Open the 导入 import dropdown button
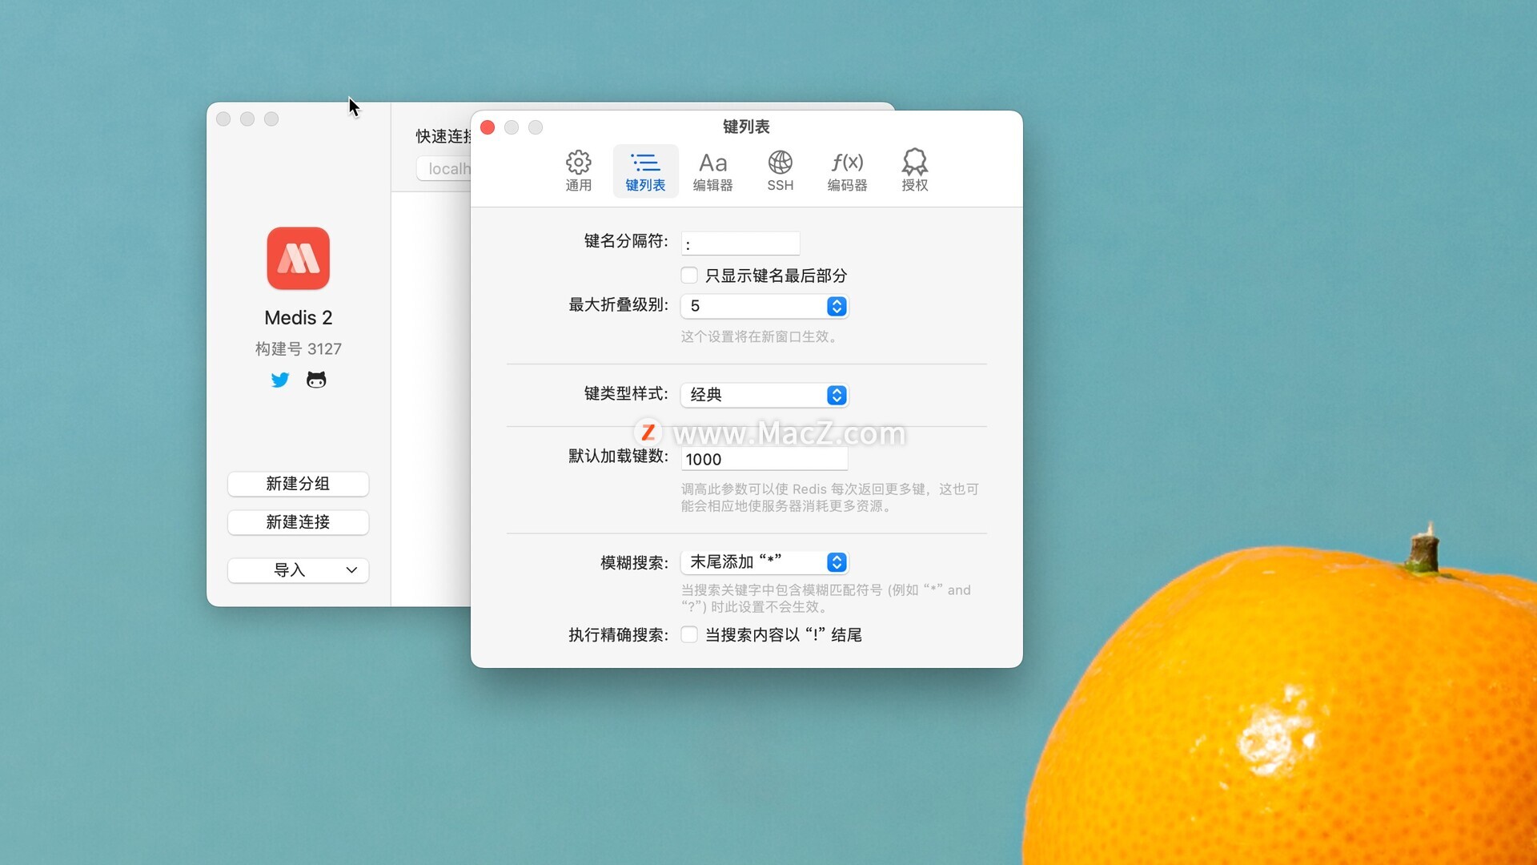This screenshot has height=865, width=1537. pyautogui.click(x=298, y=570)
